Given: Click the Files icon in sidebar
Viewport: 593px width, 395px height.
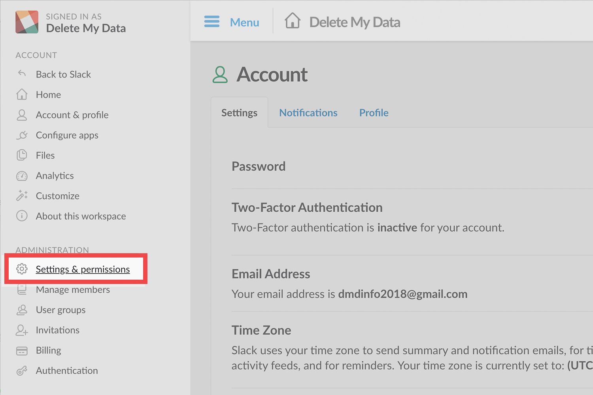Looking at the screenshot, I should [22, 155].
